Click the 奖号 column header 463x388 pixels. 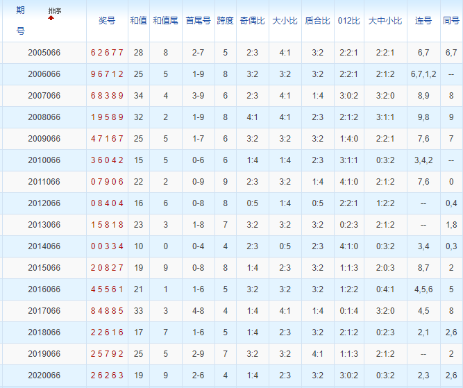[x=107, y=21]
